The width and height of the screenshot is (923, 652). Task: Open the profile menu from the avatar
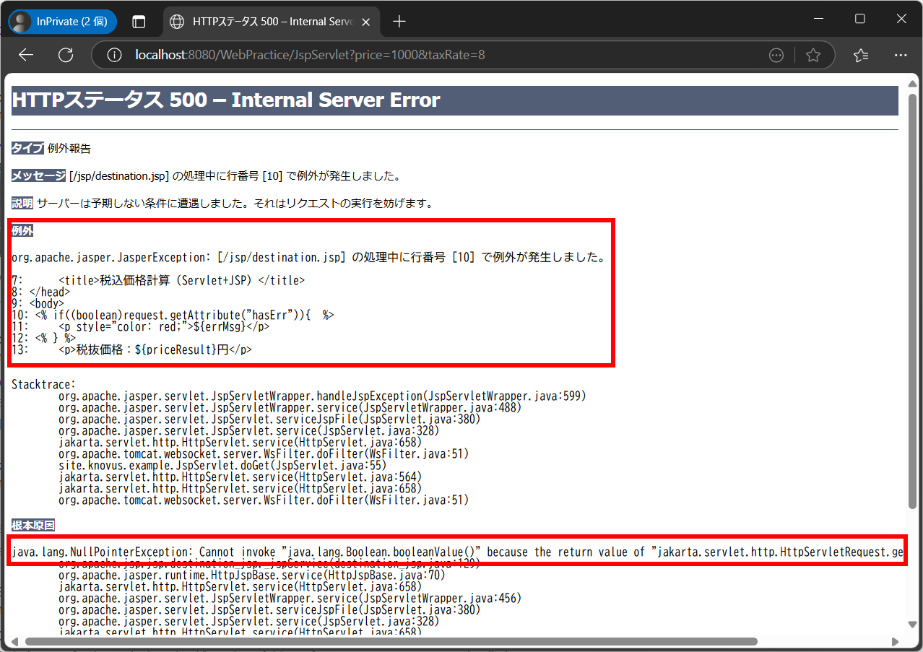click(21, 22)
